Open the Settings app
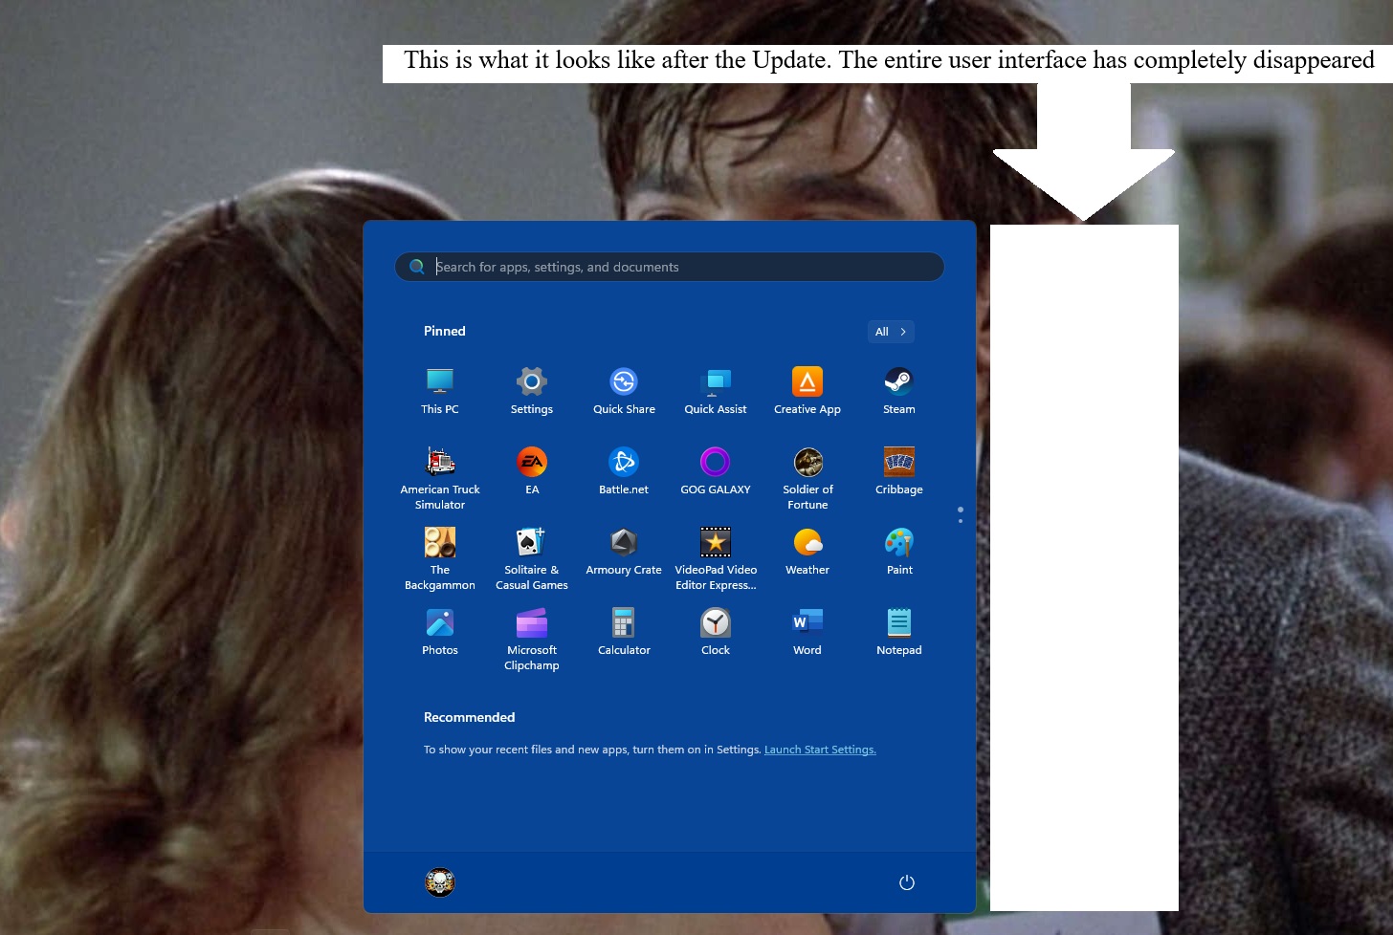The height and width of the screenshot is (935, 1393). 532,390
